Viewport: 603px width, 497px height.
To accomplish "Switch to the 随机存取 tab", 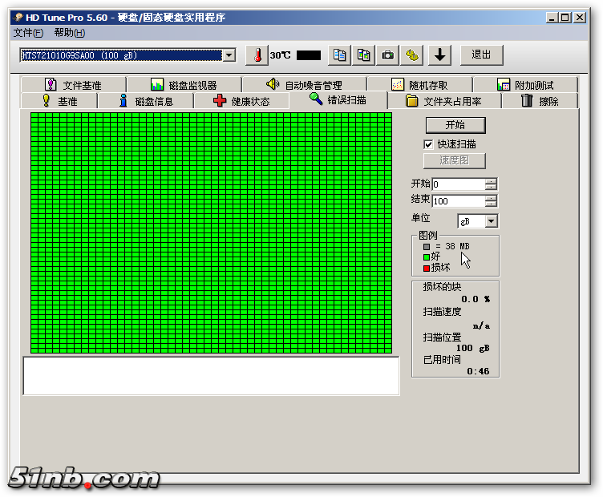I will click(x=419, y=85).
